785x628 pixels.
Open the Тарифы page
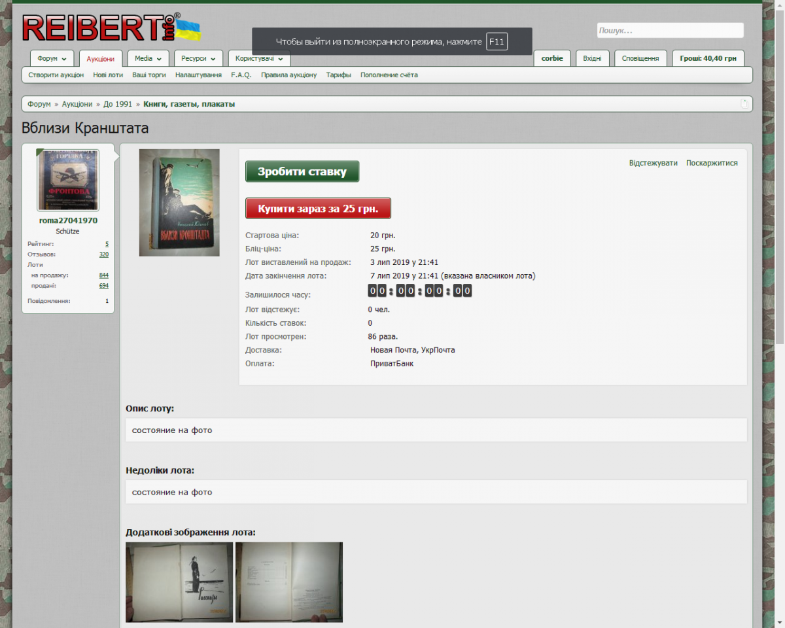click(x=338, y=75)
